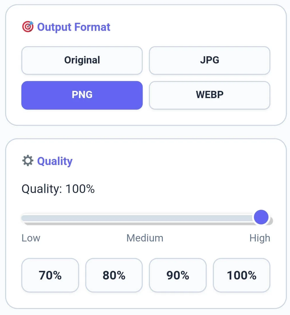Select the 100% quality preset
Image resolution: width=290 pixels, height=315 pixels.
click(241, 275)
